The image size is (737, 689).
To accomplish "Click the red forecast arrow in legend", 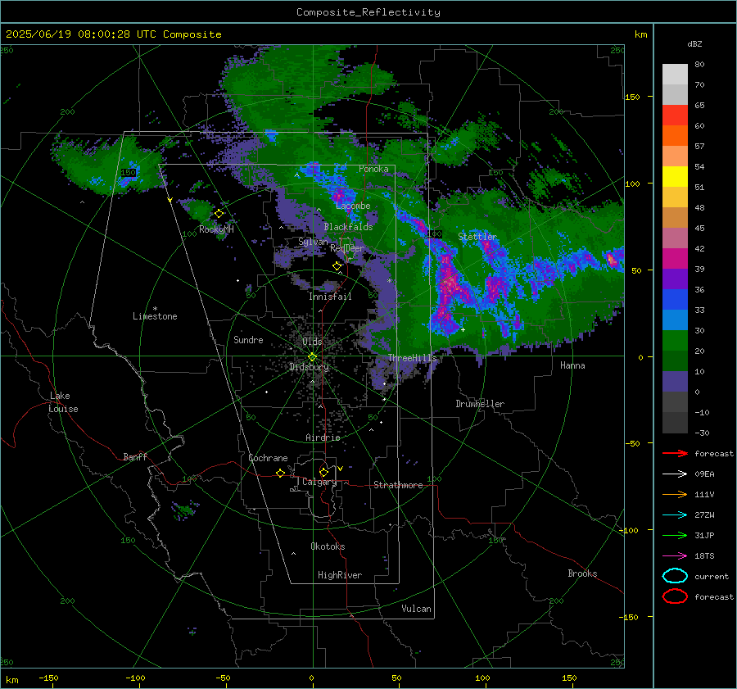I will [675, 453].
